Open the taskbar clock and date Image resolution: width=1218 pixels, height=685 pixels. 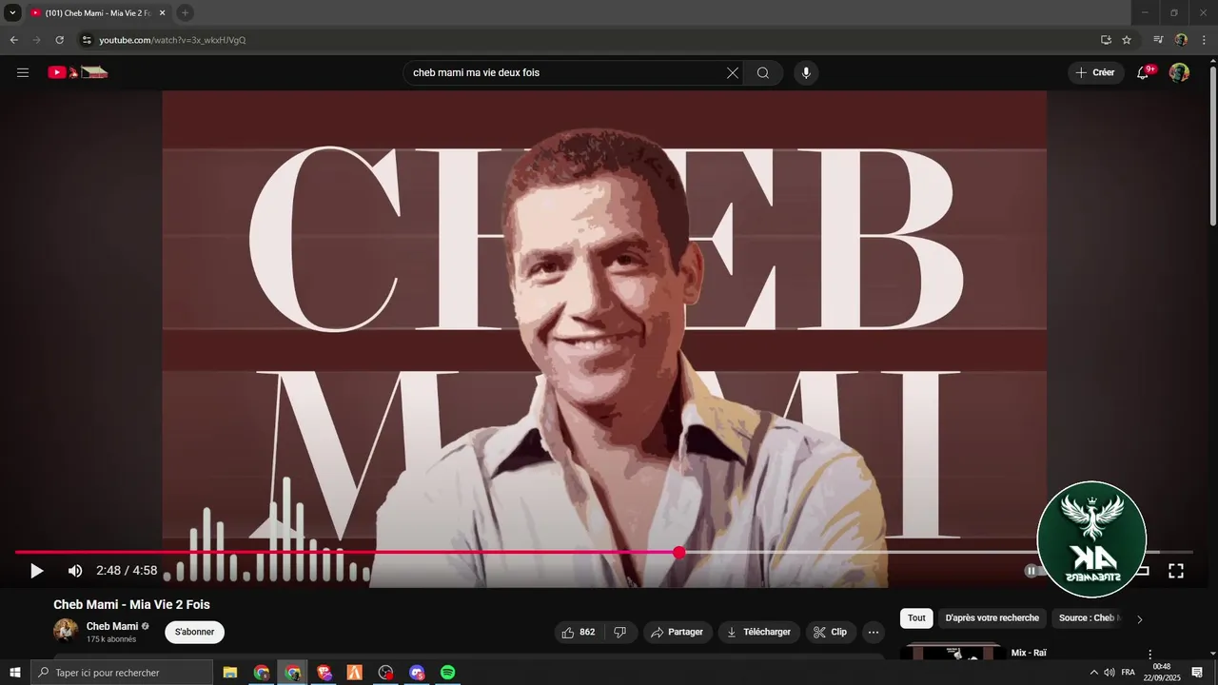[x=1162, y=673]
